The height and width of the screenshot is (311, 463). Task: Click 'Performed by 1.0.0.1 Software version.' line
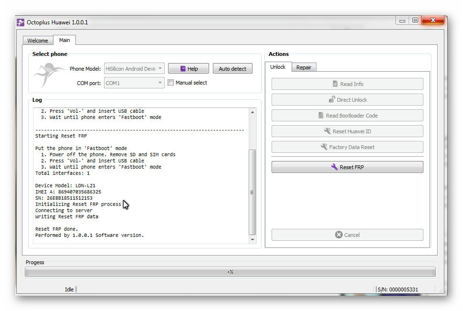[x=89, y=236]
